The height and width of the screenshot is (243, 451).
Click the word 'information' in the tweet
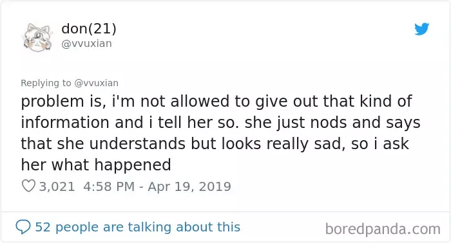point(65,123)
